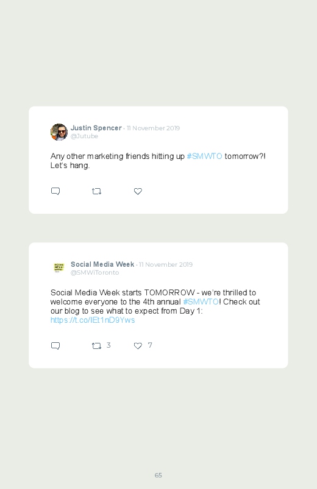Viewport: 317px width, 489px height.
Task: Follow the https://t.co/IEt1nD9Yws blog link
Action: tap(93, 320)
